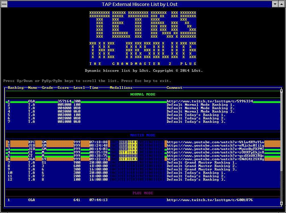Open the twitch link ending in 6001876

point(210,200)
